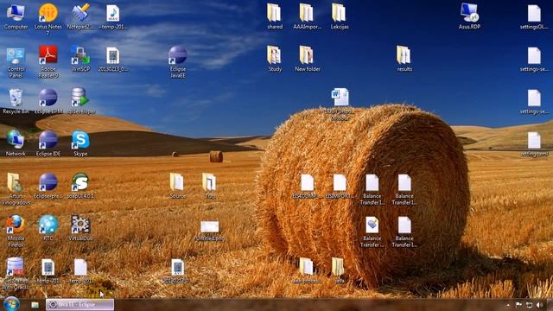Click the network tray icon
553x311 pixels.
[x=529, y=305]
